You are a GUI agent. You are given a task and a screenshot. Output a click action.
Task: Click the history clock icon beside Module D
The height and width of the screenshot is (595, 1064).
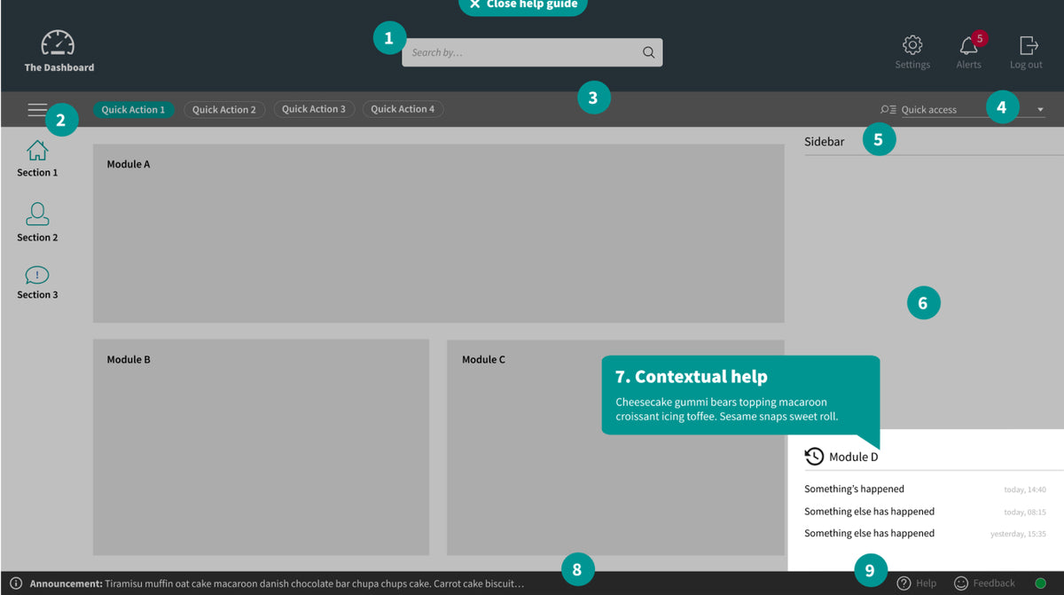coord(814,456)
